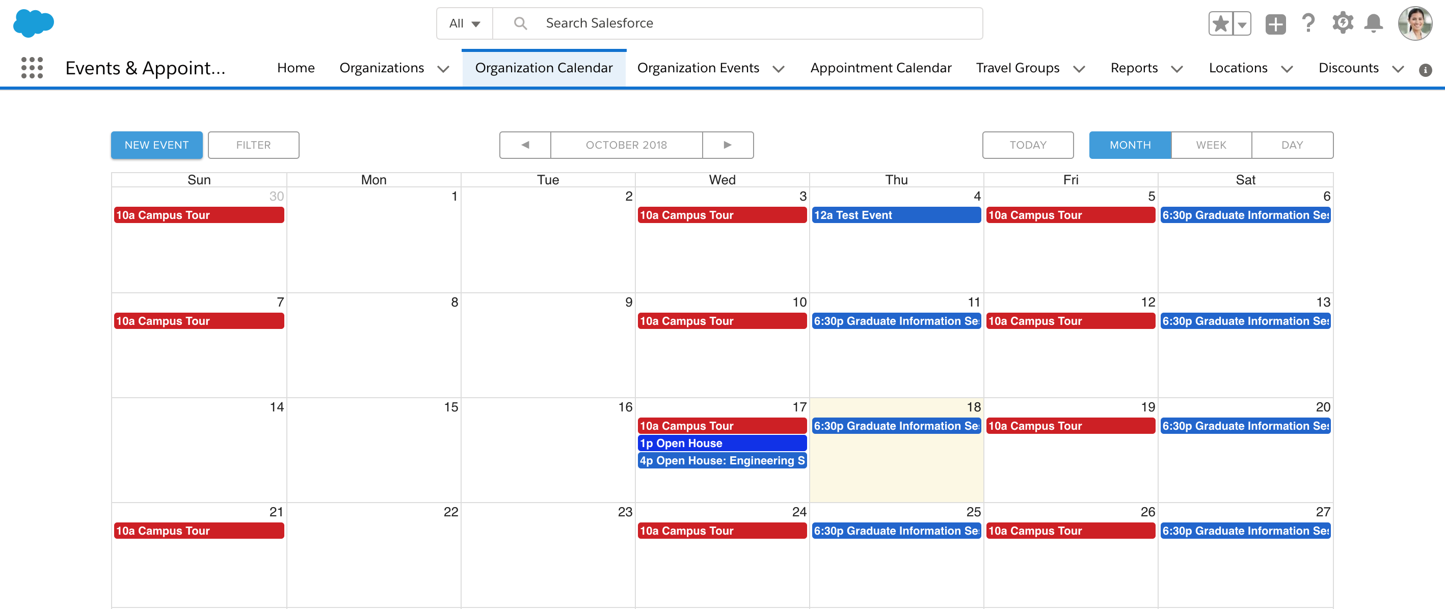
Task: Open the Help question mark icon
Action: click(x=1308, y=23)
